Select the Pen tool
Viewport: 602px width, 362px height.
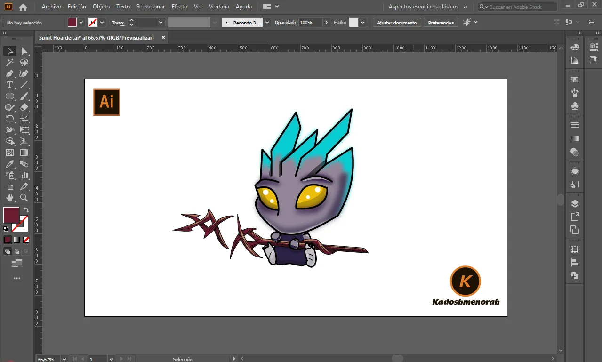click(9, 73)
